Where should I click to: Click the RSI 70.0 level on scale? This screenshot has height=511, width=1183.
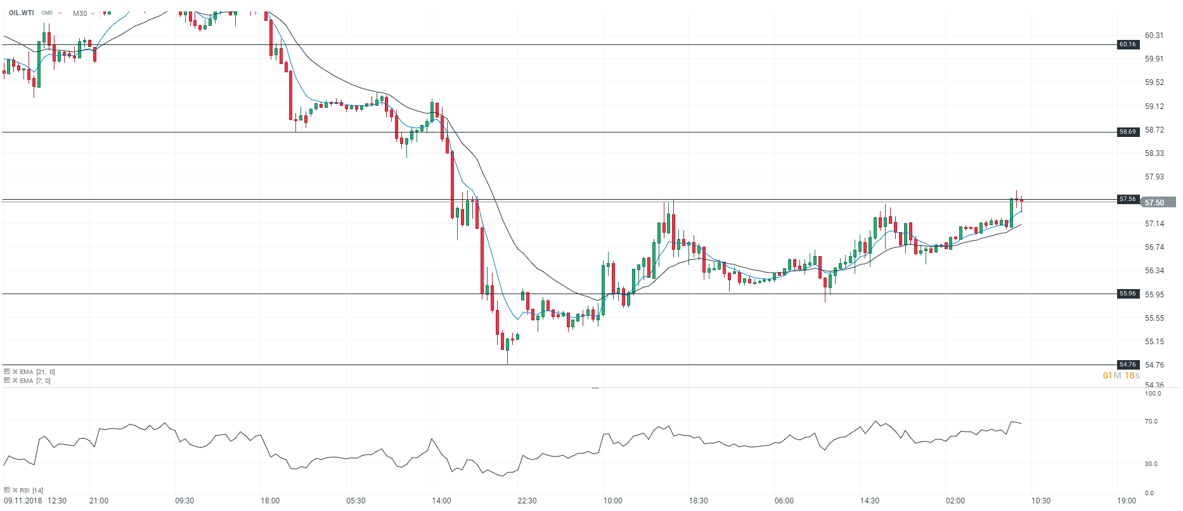click(x=1151, y=422)
